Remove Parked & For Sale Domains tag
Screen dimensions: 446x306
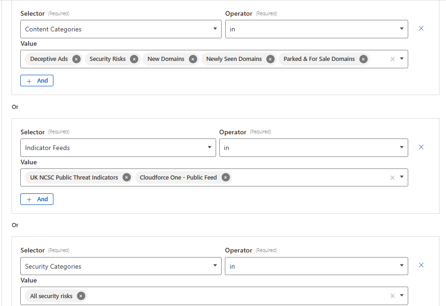tap(364, 59)
